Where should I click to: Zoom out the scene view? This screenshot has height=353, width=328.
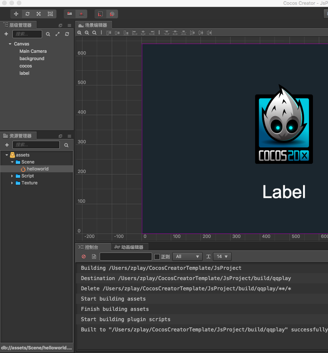click(x=87, y=33)
